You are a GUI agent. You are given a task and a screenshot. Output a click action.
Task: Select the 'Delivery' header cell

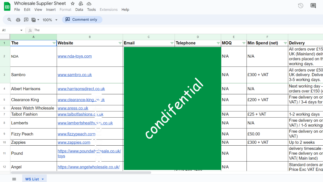click(306, 43)
